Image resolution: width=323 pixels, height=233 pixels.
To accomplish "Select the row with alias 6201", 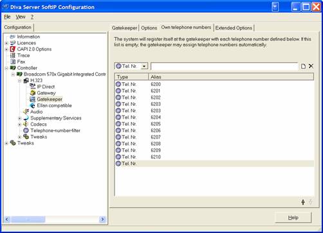I will point(214,91).
